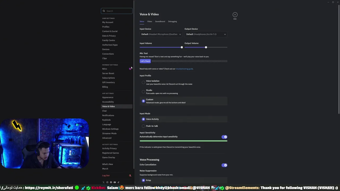Open Discord's YouTube social icon
Image resolution: width=340 pixels, height=191 pixels.
(115, 182)
